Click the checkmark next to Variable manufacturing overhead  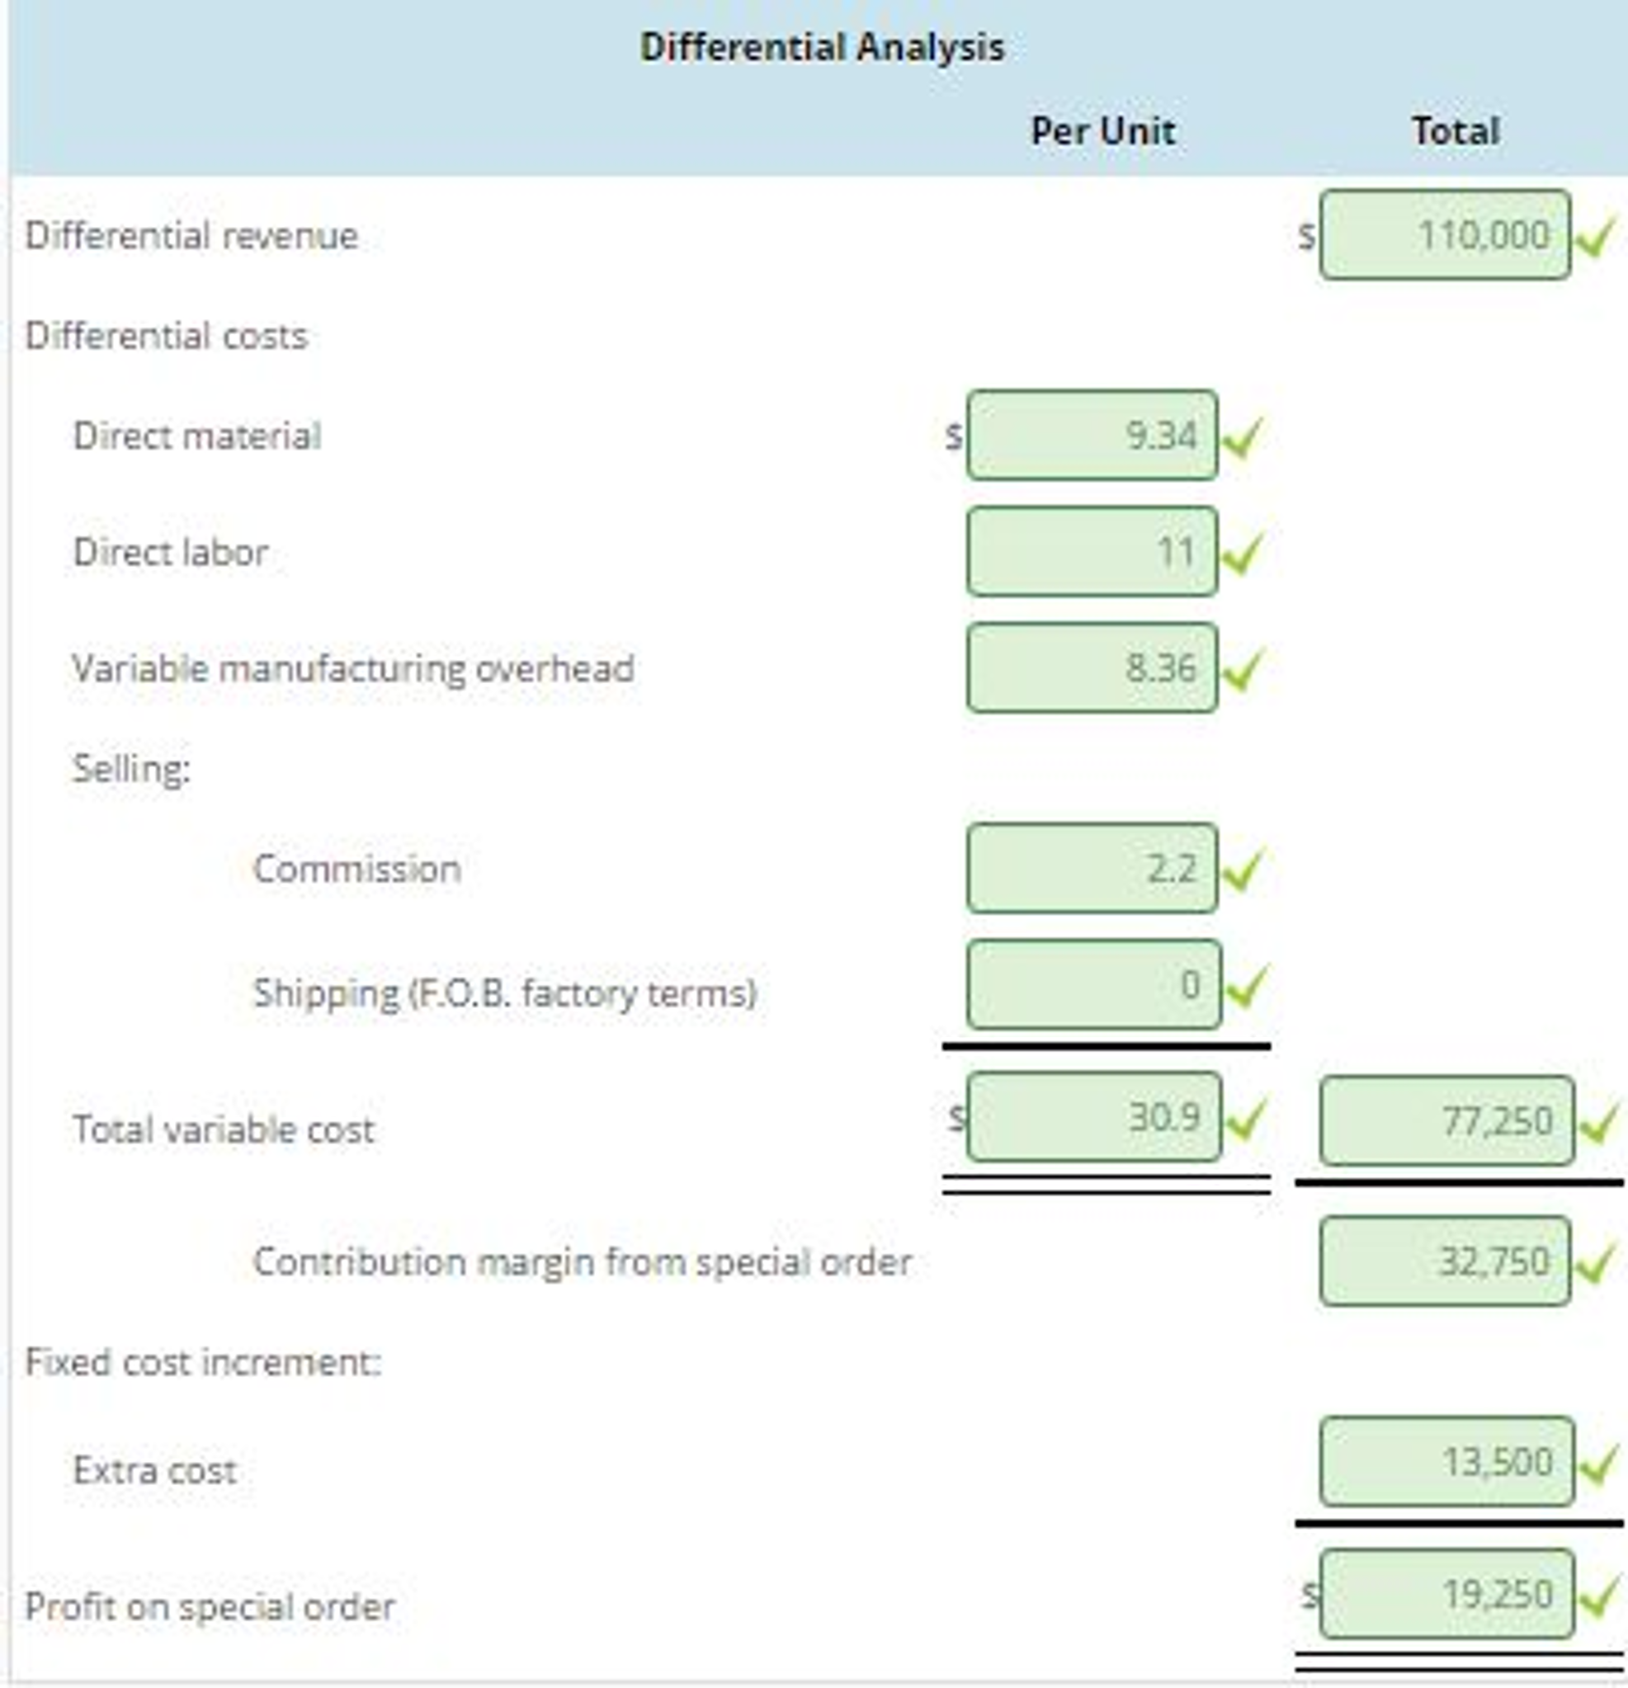(x=1242, y=670)
